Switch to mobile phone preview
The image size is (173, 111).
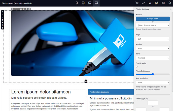[x=77, y=3]
